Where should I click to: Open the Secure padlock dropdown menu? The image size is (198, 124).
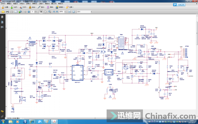(32, 7)
